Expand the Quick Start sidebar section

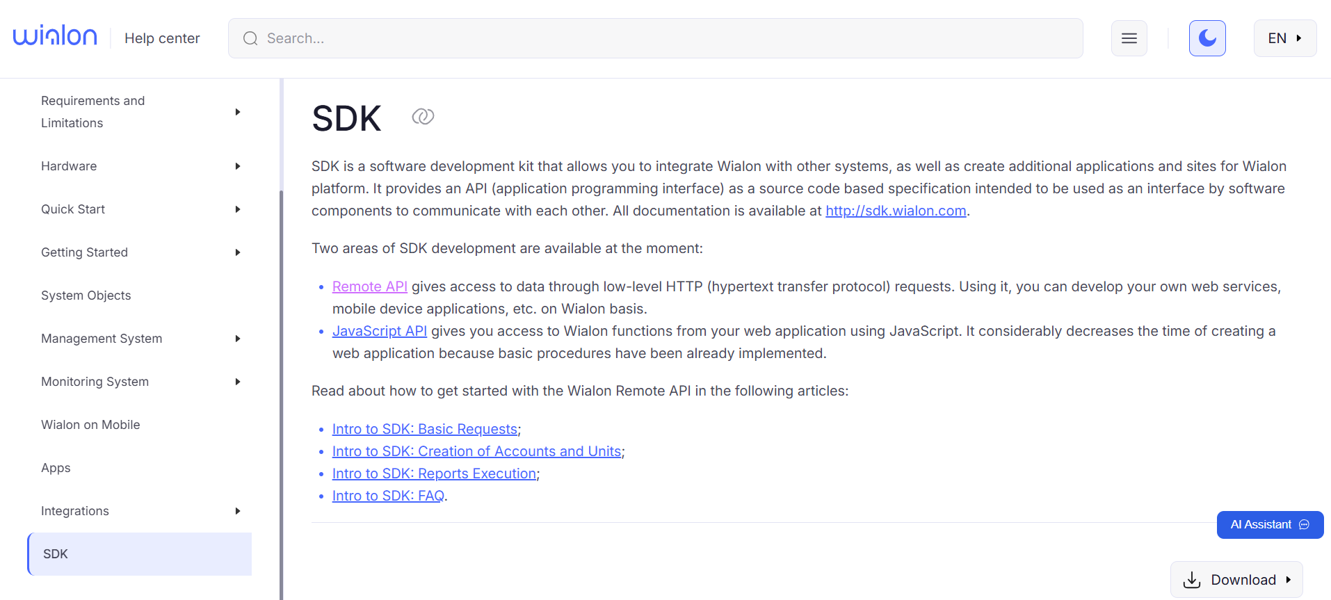tap(238, 209)
